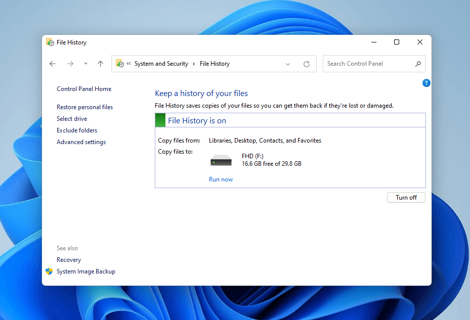The image size is (470, 320).
Task: Click the 16.6 GB free of 29.8 GB text
Action: (x=272, y=164)
